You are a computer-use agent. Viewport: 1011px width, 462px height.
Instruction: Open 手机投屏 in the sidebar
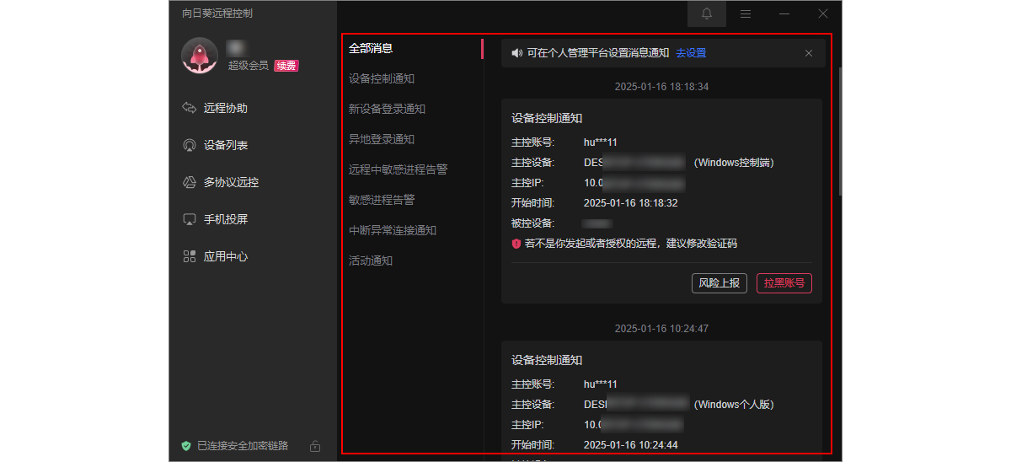coord(225,219)
